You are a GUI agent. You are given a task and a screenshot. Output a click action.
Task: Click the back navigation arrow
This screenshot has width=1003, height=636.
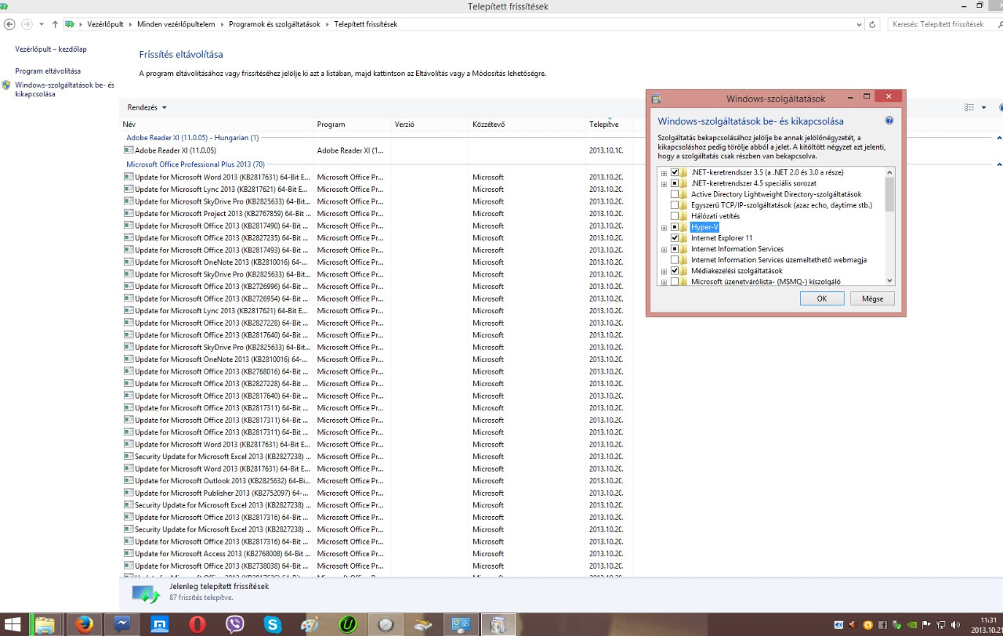pyautogui.click(x=9, y=24)
